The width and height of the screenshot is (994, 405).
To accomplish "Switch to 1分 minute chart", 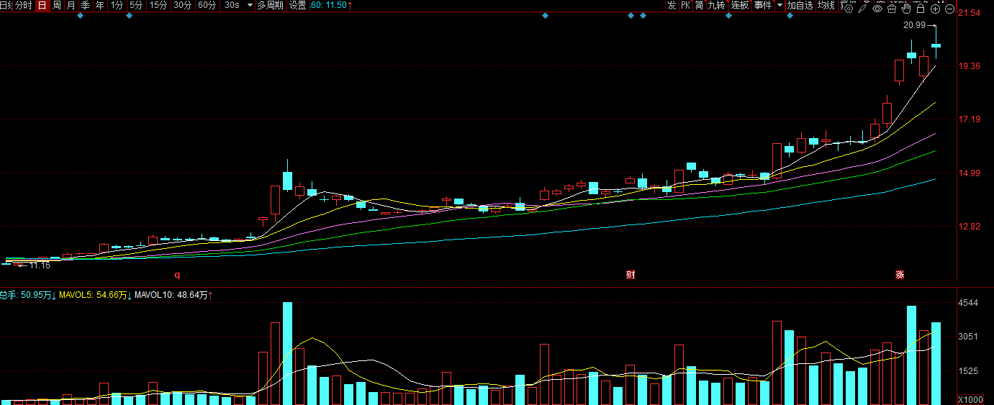I will coord(117,5).
